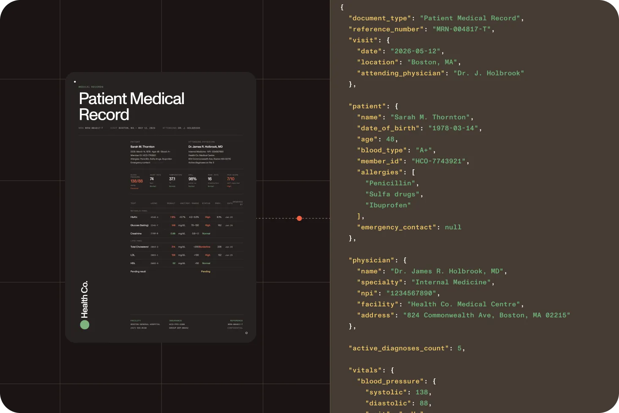The height and width of the screenshot is (413, 619).
Task: Click the green Health Co. logo circle
Action: coord(85,325)
